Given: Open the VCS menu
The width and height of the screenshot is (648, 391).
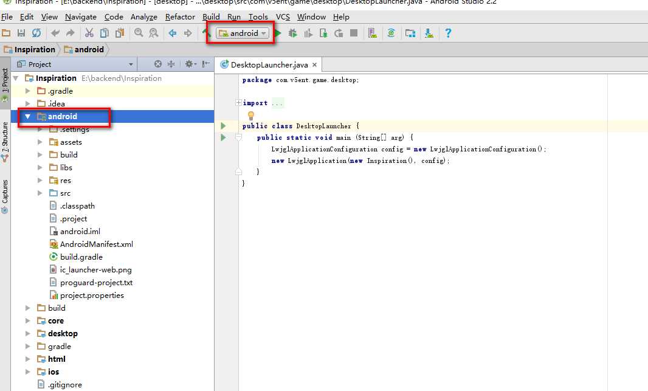Looking at the screenshot, I should click(x=283, y=17).
